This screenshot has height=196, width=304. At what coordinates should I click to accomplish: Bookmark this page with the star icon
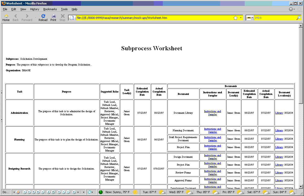[x=235, y=18]
